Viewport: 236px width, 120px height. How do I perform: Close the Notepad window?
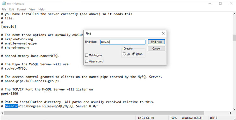tap(231, 3)
